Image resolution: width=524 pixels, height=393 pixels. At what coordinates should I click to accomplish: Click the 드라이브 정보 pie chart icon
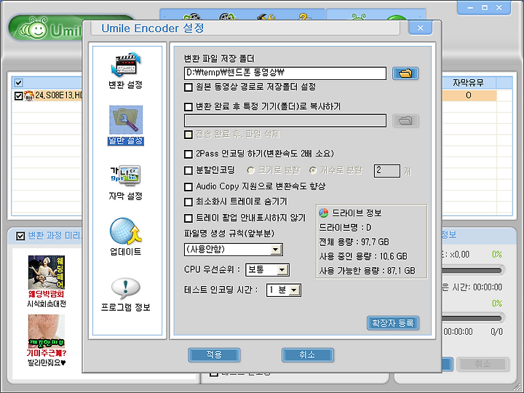click(323, 213)
